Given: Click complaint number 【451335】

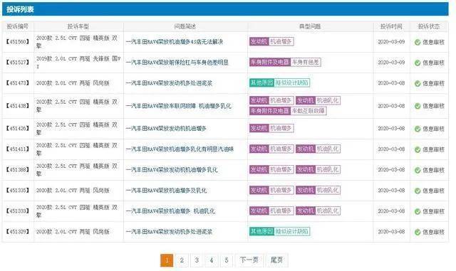Looking at the screenshot, I should pyautogui.click(x=17, y=190).
